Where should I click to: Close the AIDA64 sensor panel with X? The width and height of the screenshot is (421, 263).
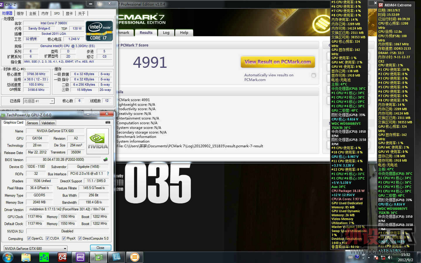(x=375, y=3)
